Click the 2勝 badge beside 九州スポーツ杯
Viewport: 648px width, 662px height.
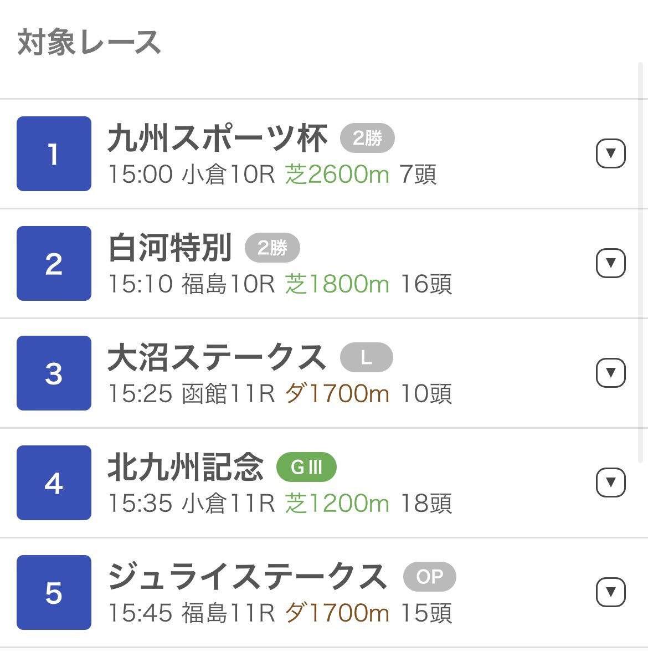367,138
